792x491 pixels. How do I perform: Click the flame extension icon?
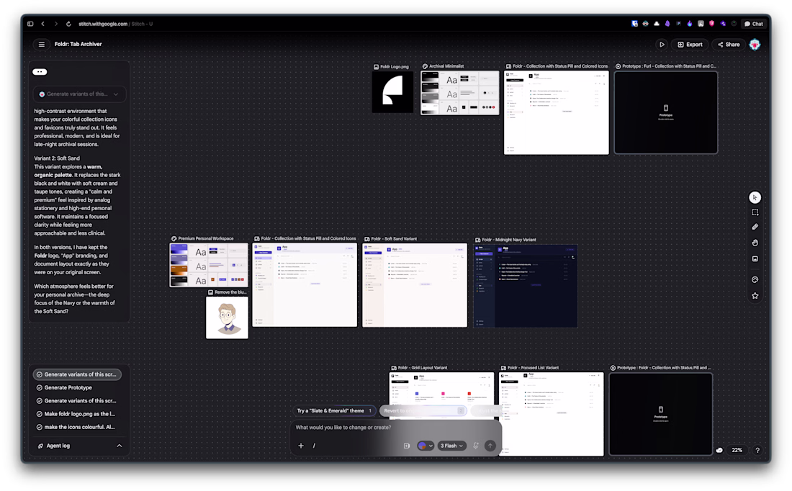(690, 24)
